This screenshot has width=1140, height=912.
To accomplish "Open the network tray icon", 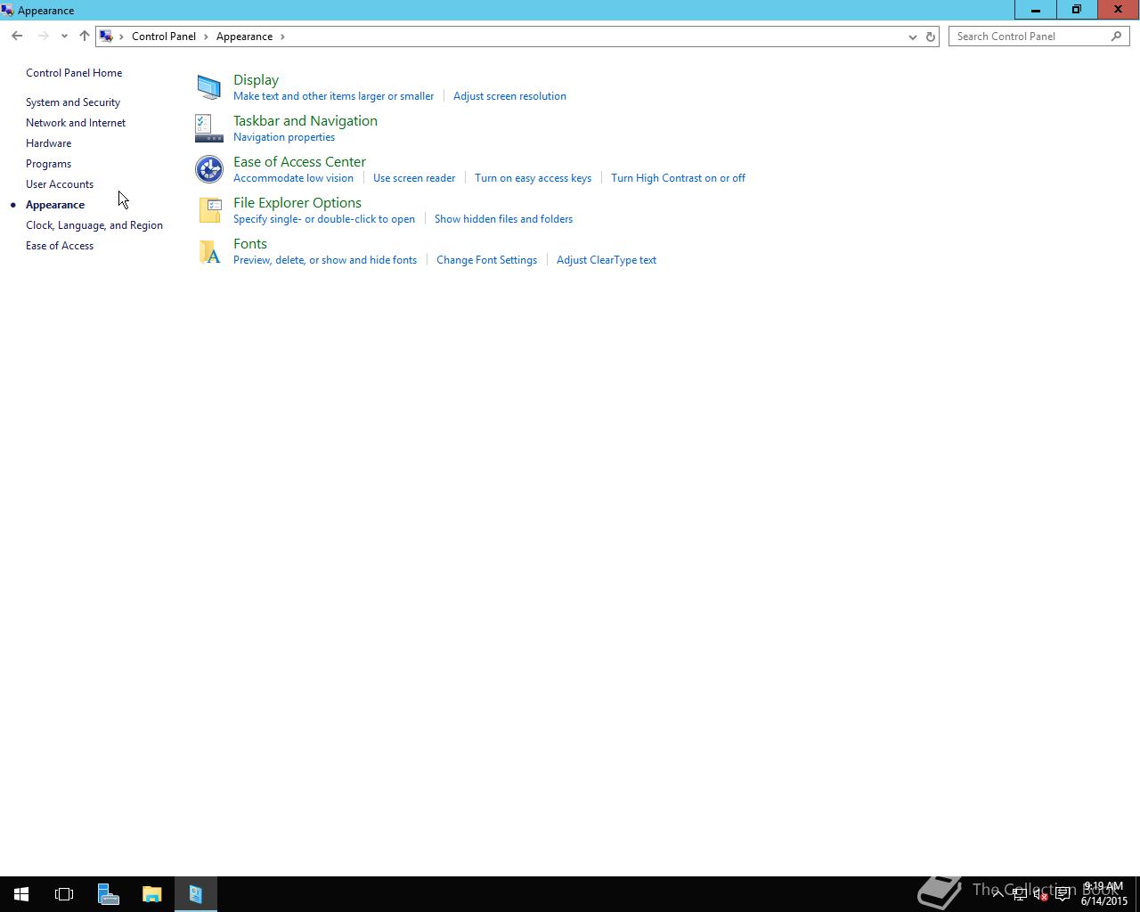I will (1020, 894).
